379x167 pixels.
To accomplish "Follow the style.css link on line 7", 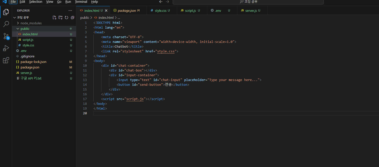I will [x=166, y=51].
